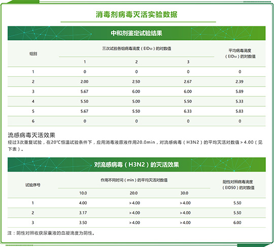The image size is (274, 247).
Task: Click value 5.89 in group 3 row
Action: click(239, 92)
